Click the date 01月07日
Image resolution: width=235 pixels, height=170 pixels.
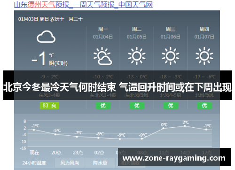204,37
